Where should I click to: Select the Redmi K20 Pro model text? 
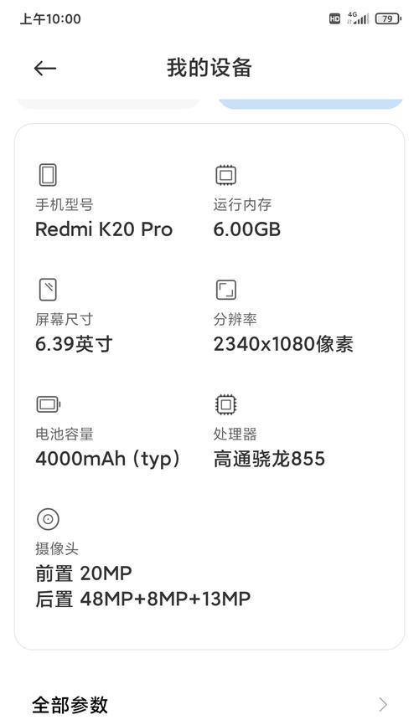point(104,229)
